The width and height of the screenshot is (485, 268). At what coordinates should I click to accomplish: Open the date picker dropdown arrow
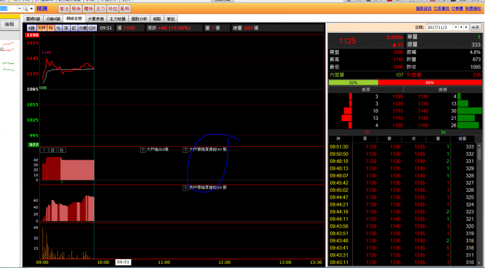455,28
